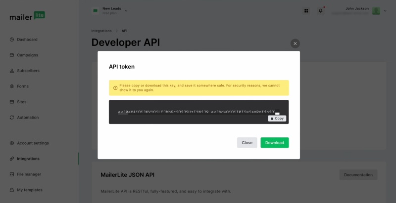Click the Subscribers person icon
The height and width of the screenshot is (203, 396).
click(12, 71)
